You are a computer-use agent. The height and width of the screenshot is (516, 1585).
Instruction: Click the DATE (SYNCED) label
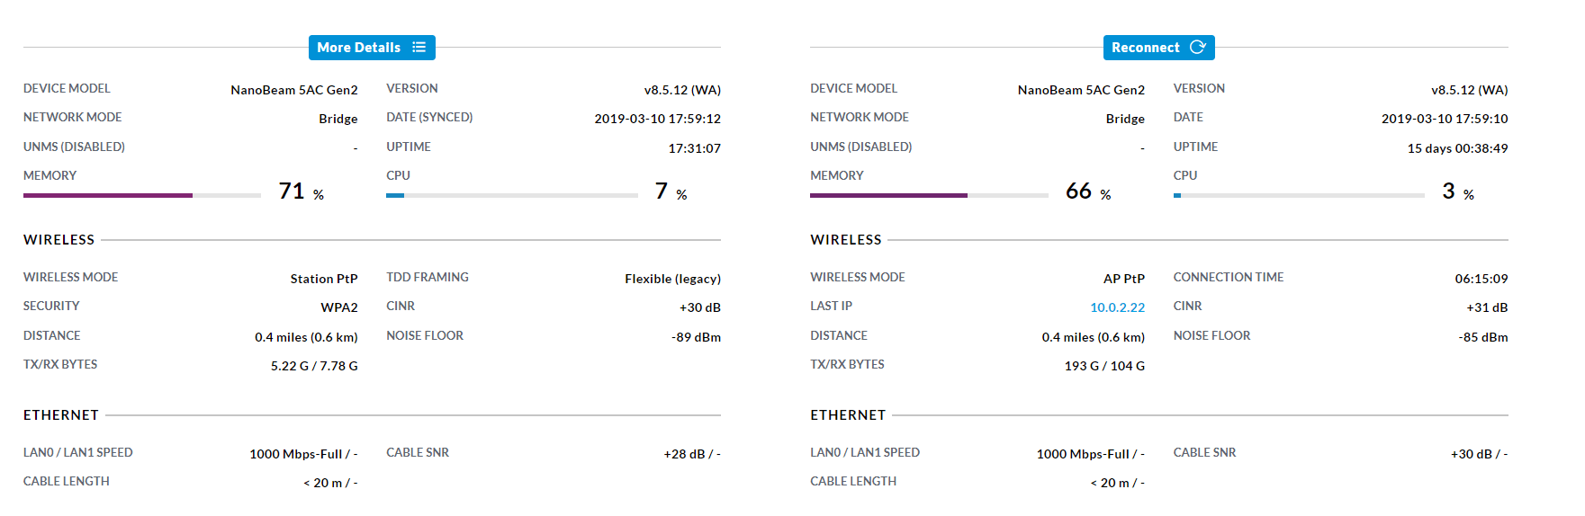(x=429, y=117)
